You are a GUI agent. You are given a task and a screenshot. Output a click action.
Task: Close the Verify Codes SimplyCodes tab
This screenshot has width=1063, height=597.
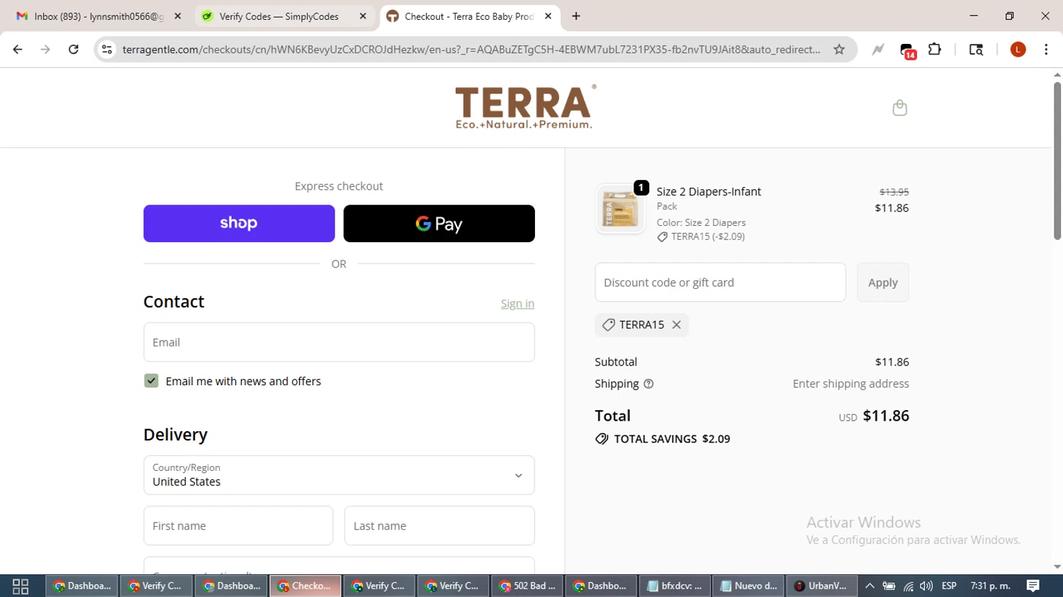(x=363, y=16)
